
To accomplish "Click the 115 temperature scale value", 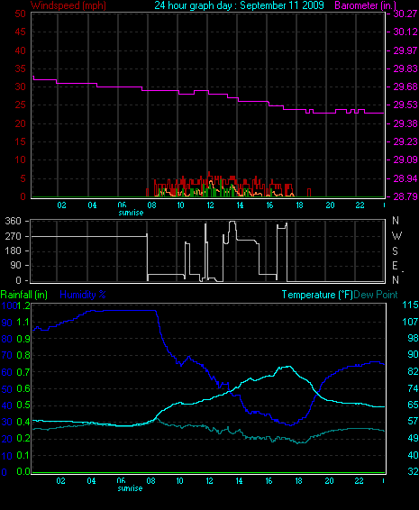I will coord(410,305).
